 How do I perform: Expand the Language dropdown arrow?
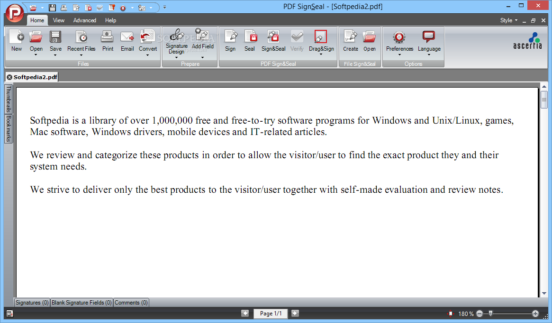[x=429, y=55]
